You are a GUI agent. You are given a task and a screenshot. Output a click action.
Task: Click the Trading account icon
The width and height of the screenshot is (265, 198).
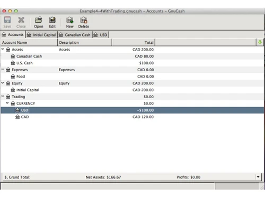click(x=8, y=97)
